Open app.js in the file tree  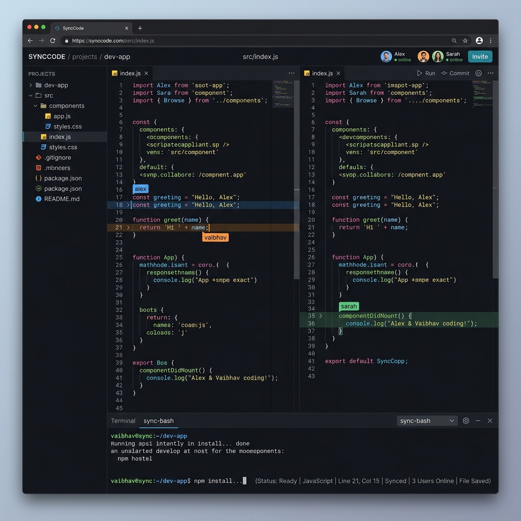click(62, 116)
